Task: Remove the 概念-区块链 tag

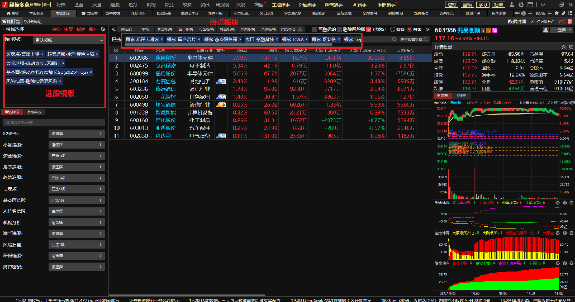Action: pyautogui.click(x=339, y=40)
